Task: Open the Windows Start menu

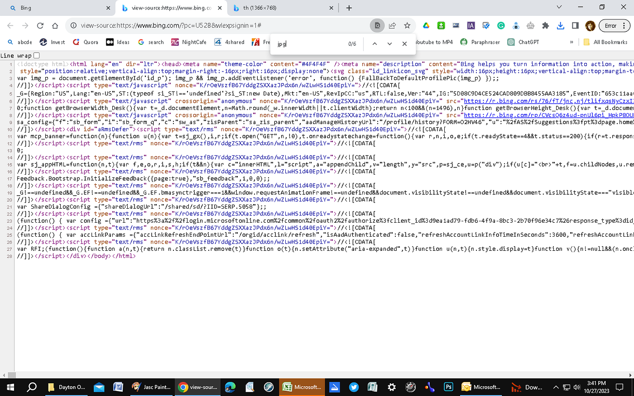Action: [10, 387]
